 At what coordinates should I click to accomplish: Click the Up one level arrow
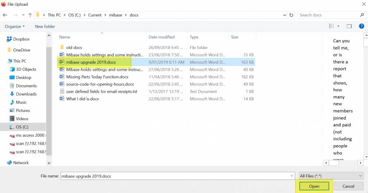tap(30, 15)
